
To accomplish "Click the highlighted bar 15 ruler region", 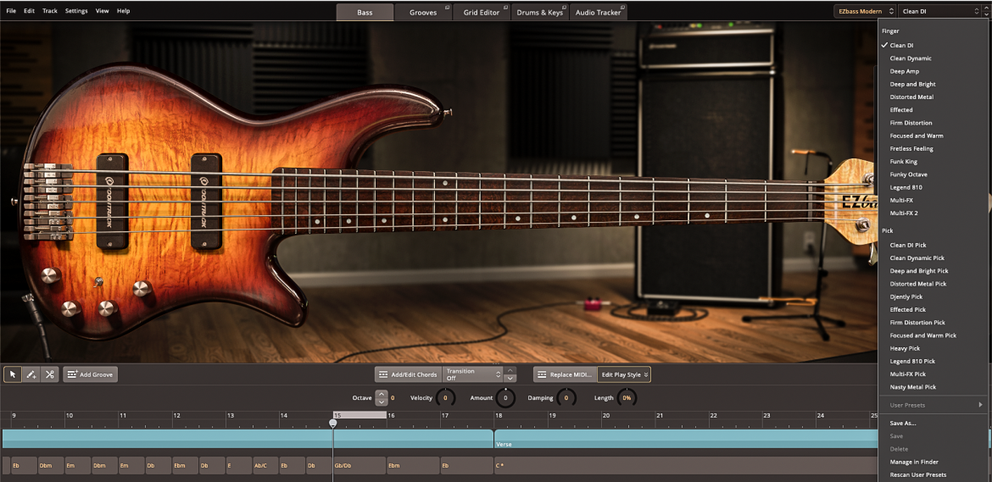I will tap(360, 415).
